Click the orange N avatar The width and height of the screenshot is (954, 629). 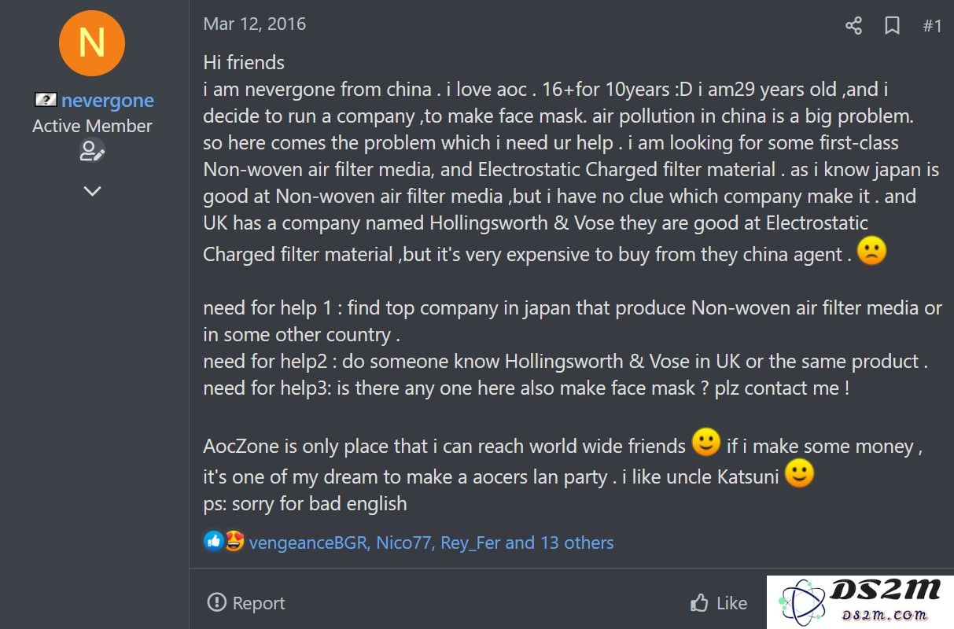click(x=92, y=42)
